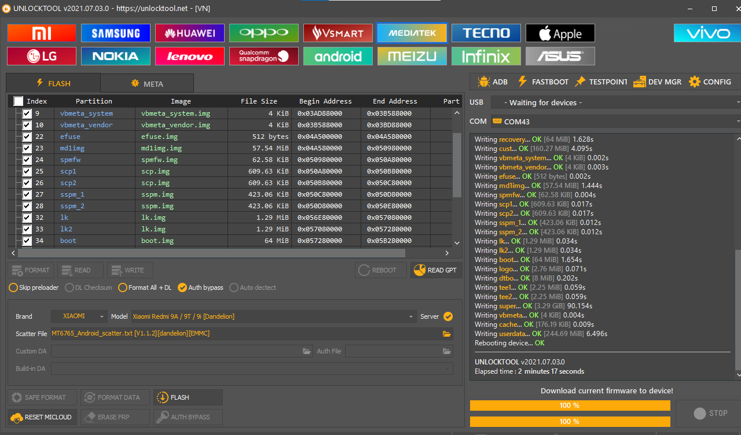Open the CONFIG settings
This screenshot has height=435, width=741.
point(710,82)
